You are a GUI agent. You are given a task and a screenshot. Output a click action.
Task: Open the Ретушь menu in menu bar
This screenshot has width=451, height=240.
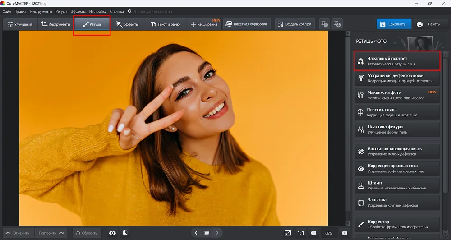61,12
